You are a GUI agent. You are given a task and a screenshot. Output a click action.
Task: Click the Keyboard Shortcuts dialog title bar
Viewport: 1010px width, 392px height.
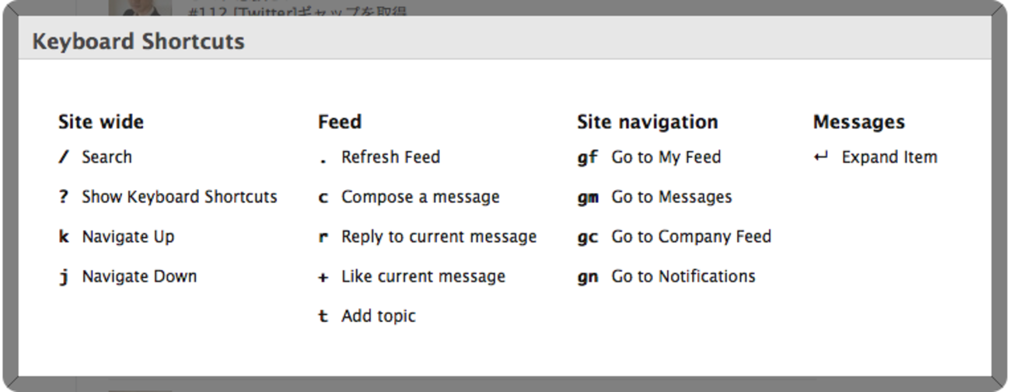point(504,41)
